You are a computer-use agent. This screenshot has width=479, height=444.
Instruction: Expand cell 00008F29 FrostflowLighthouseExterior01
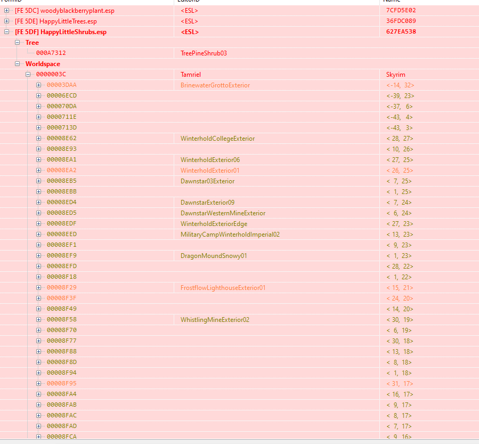[x=38, y=287]
